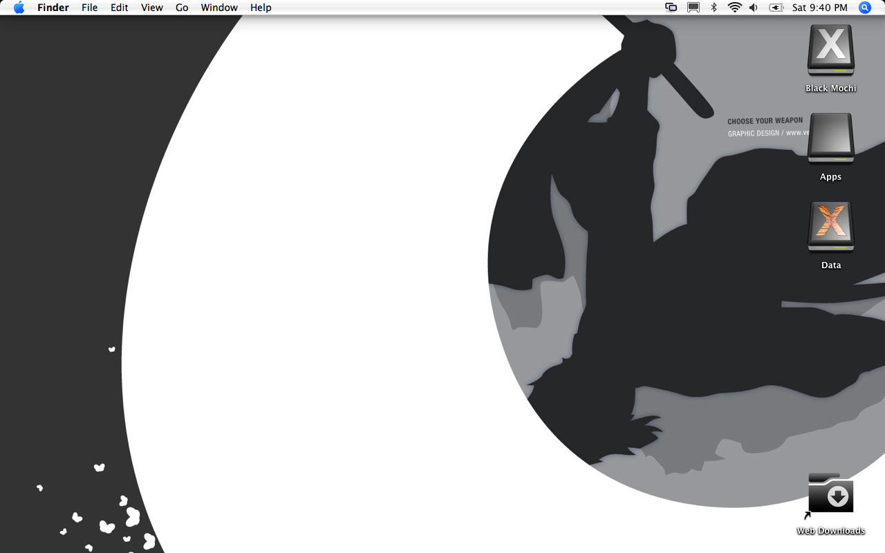Select the Web Downloads folder alias

pos(830,494)
